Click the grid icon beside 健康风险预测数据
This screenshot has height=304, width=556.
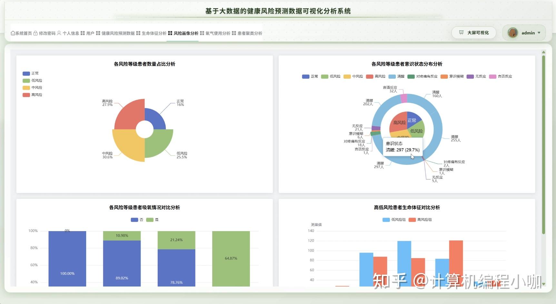98,33
